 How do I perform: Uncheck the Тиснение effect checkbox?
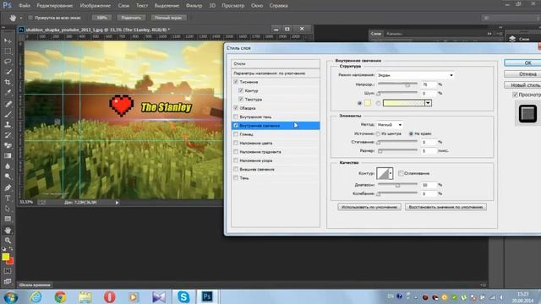[236, 82]
